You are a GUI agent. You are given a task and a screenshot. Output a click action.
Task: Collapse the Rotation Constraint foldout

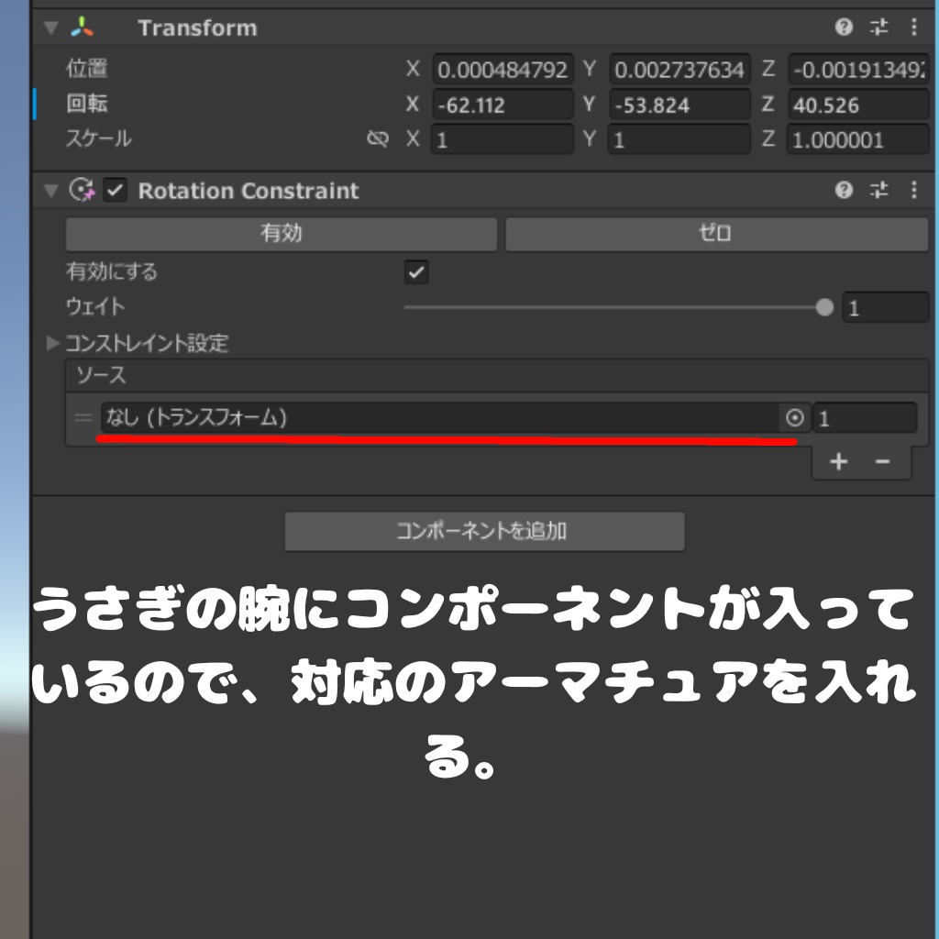click(51, 191)
